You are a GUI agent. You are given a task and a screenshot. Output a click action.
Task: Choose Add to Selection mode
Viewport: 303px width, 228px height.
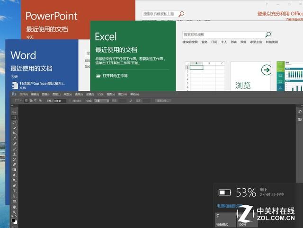[x=31, y=101]
